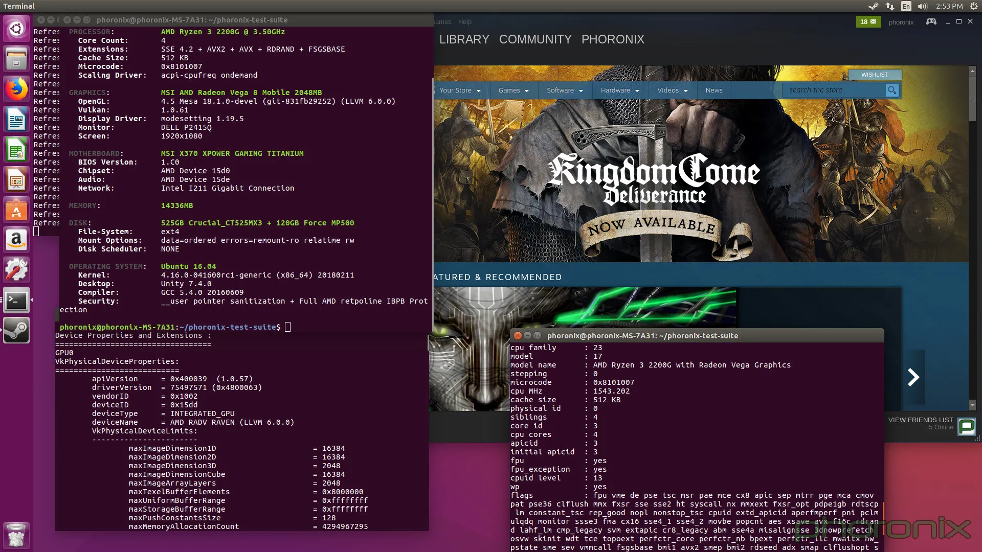Launch Firefox browser from the dock

coord(16,89)
